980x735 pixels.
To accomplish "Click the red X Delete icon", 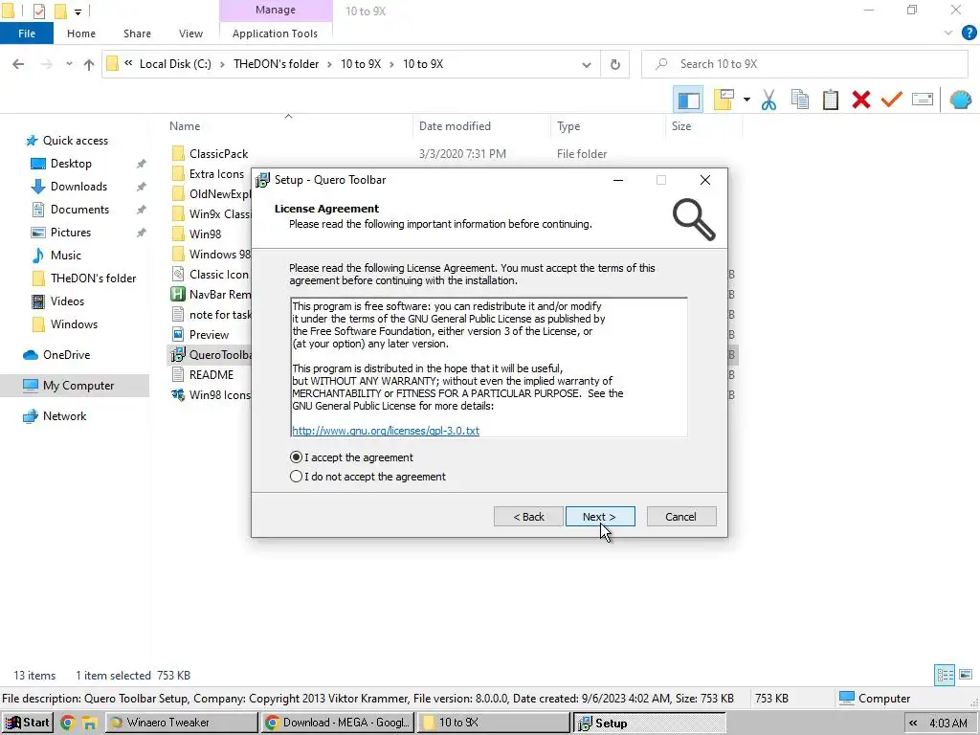I will click(860, 100).
